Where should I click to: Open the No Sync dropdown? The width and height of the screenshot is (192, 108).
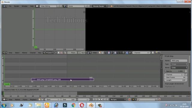(118, 100)
